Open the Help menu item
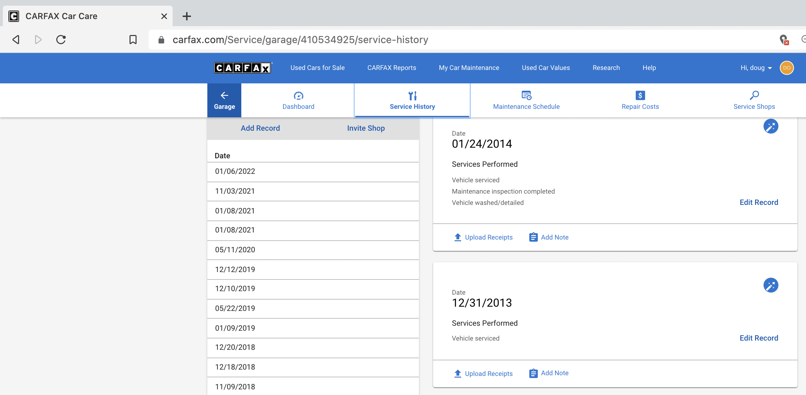The height and width of the screenshot is (395, 806). click(649, 68)
